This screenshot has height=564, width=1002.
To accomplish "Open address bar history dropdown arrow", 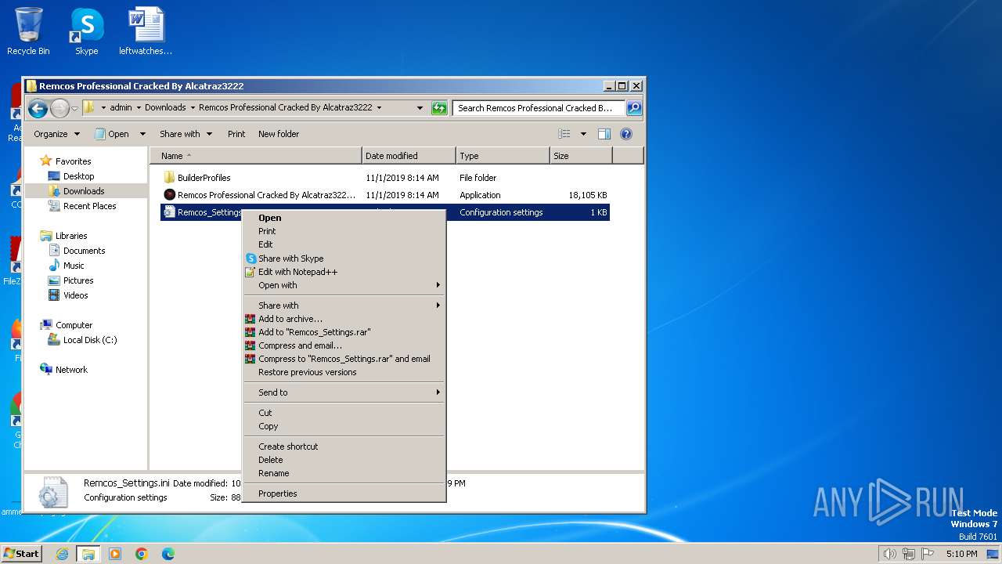I will point(420,108).
